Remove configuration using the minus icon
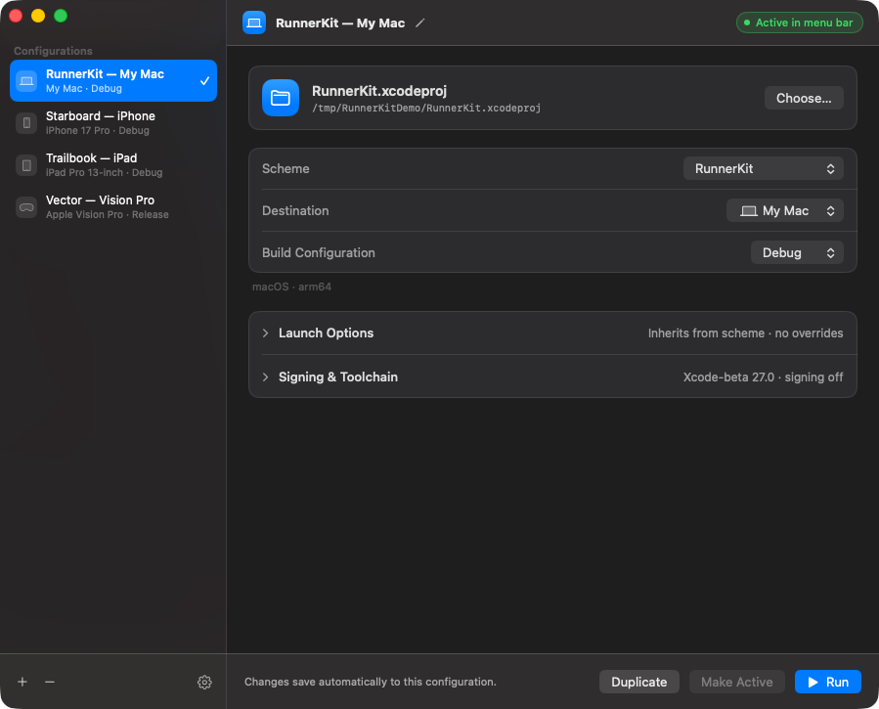879x709 pixels. pyautogui.click(x=50, y=682)
